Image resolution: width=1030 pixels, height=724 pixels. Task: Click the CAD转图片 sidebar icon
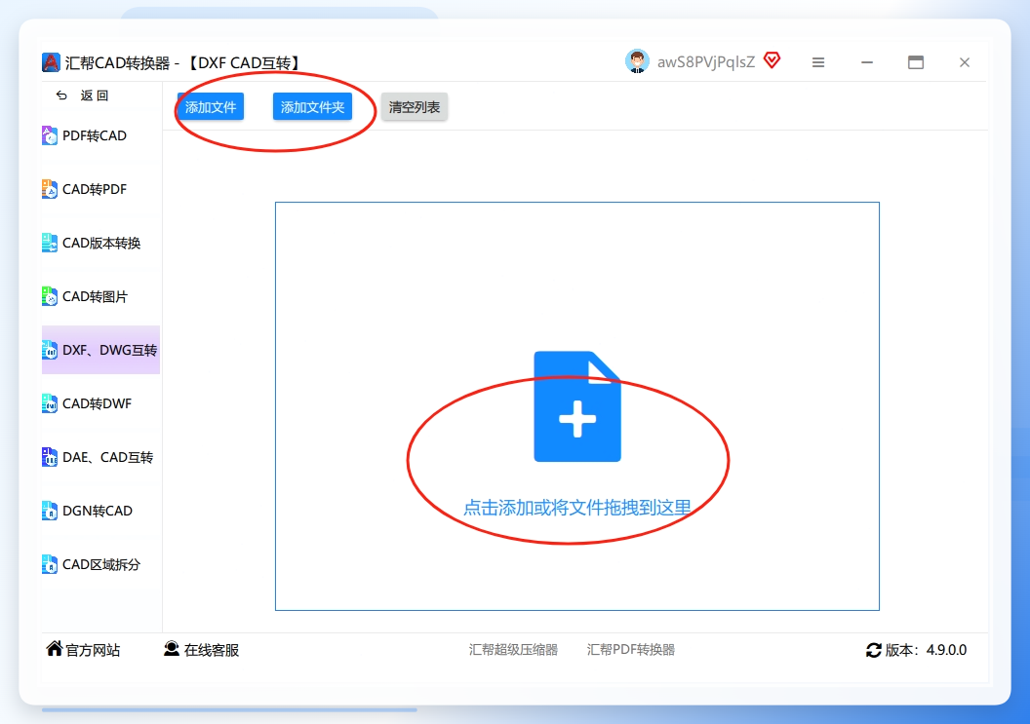click(50, 296)
